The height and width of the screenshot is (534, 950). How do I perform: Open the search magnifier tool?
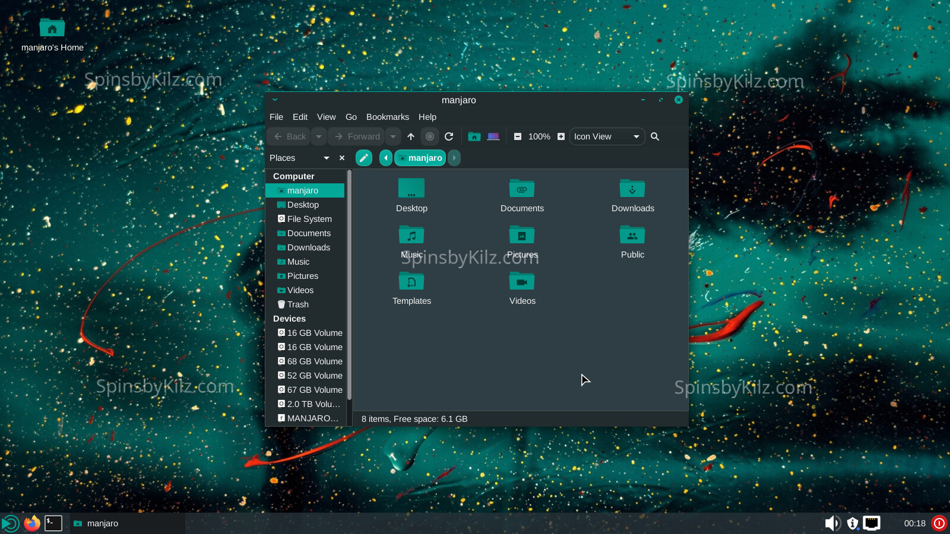pos(655,136)
